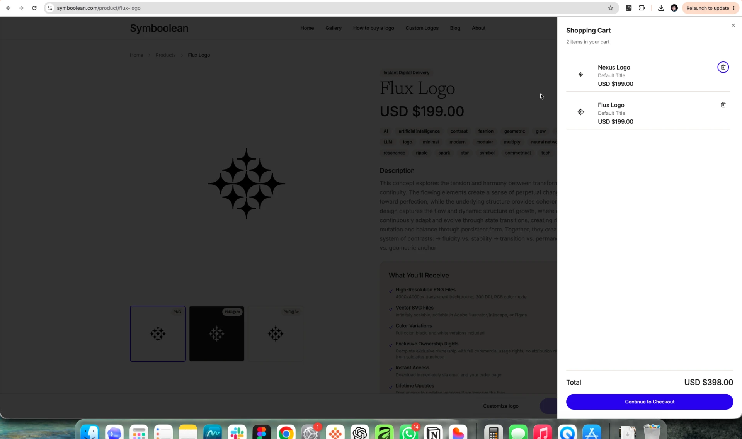Go to Products via breadcrumb

[165, 55]
